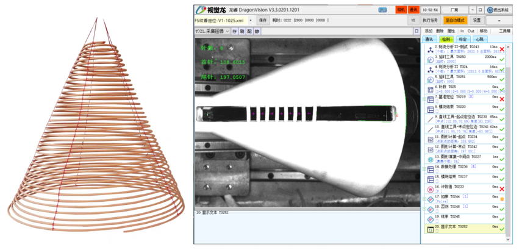
Task: Click line tool icon for step 10 T0241
Action: pos(431,129)
